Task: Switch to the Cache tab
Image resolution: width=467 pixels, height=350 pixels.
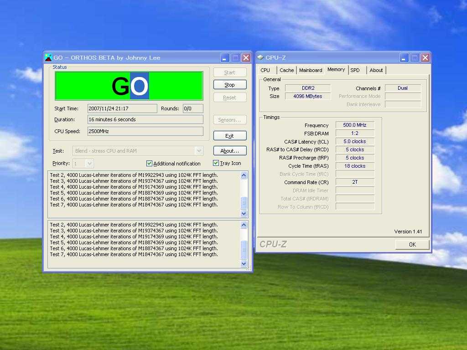Action: [286, 70]
